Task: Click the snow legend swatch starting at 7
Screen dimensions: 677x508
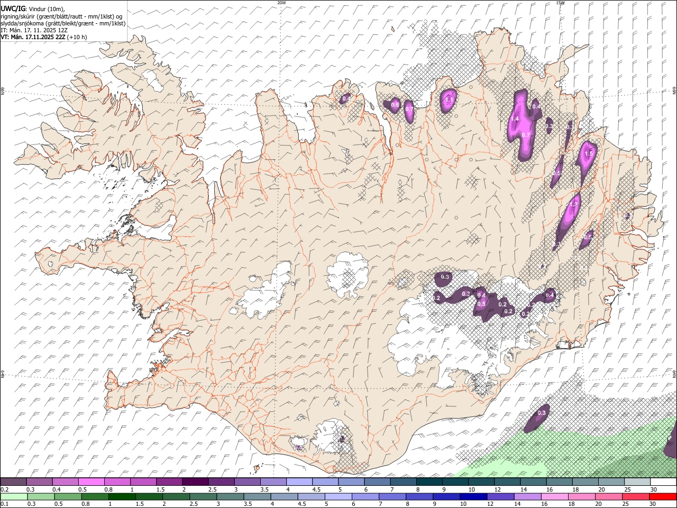Action: [x=404, y=482]
